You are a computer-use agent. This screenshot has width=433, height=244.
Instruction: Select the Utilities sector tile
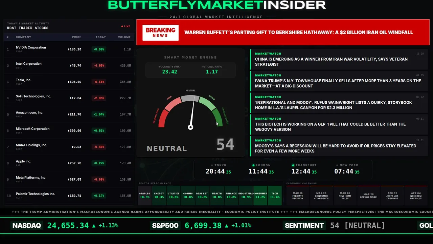(x=174, y=196)
